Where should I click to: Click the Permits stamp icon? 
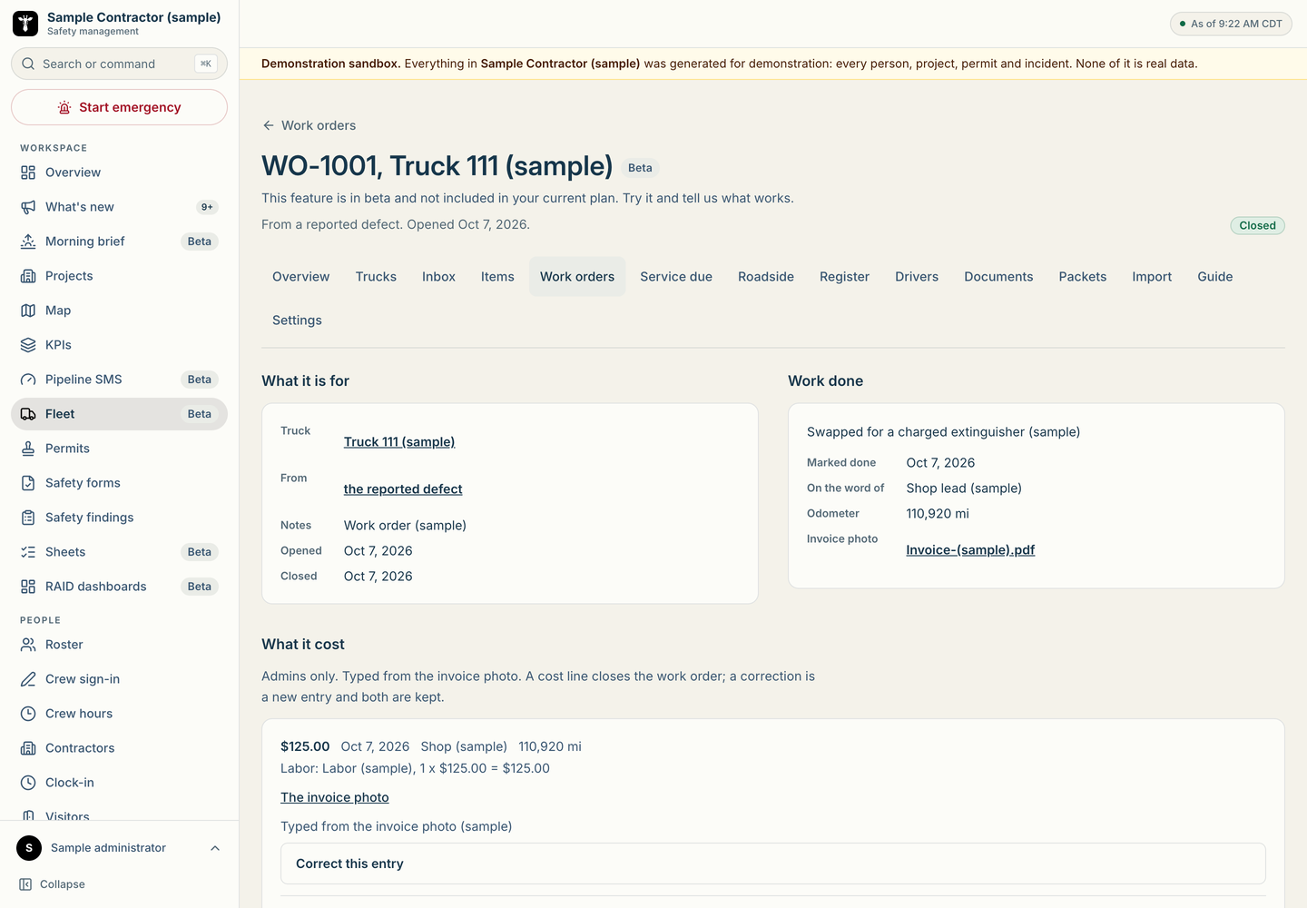tap(28, 449)
